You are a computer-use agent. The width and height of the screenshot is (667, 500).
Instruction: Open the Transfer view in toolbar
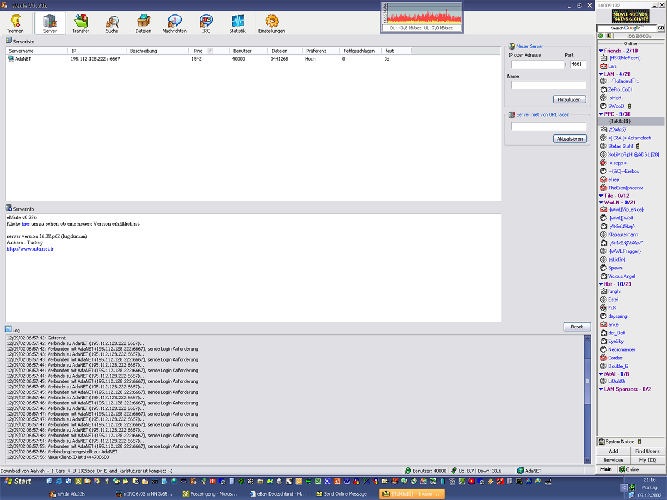81,23
